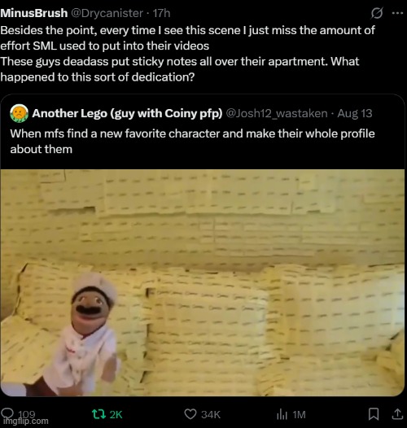Image resolution: width=407 pixels, height=428 pixels.
Task: View the 34K likes count
Action: tap(211, 415)
